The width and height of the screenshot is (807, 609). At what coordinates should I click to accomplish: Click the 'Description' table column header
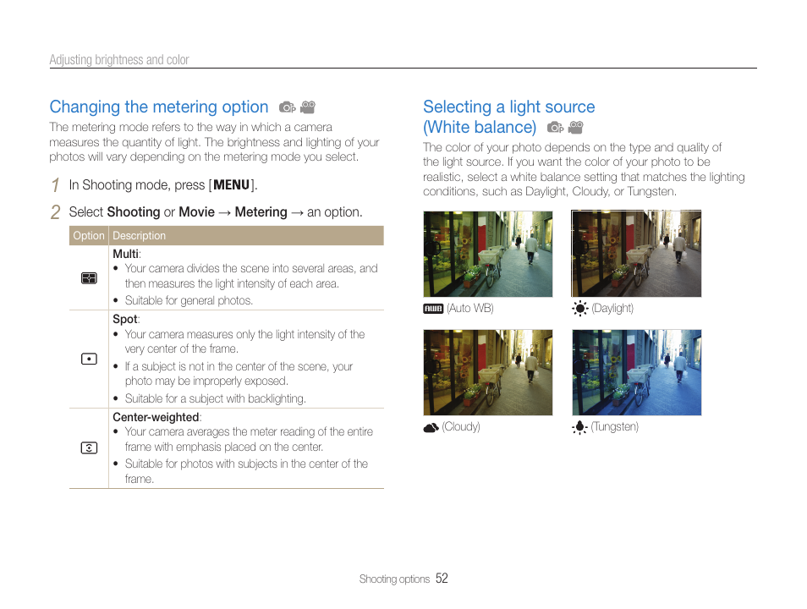point(139,236)
